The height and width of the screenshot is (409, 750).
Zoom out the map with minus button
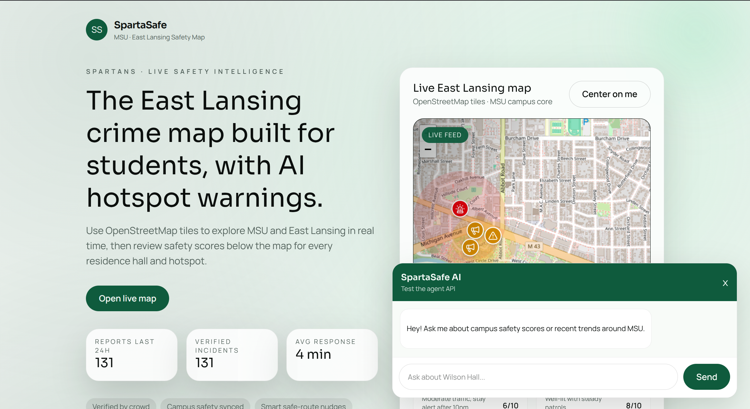click(x=428, y=149)
